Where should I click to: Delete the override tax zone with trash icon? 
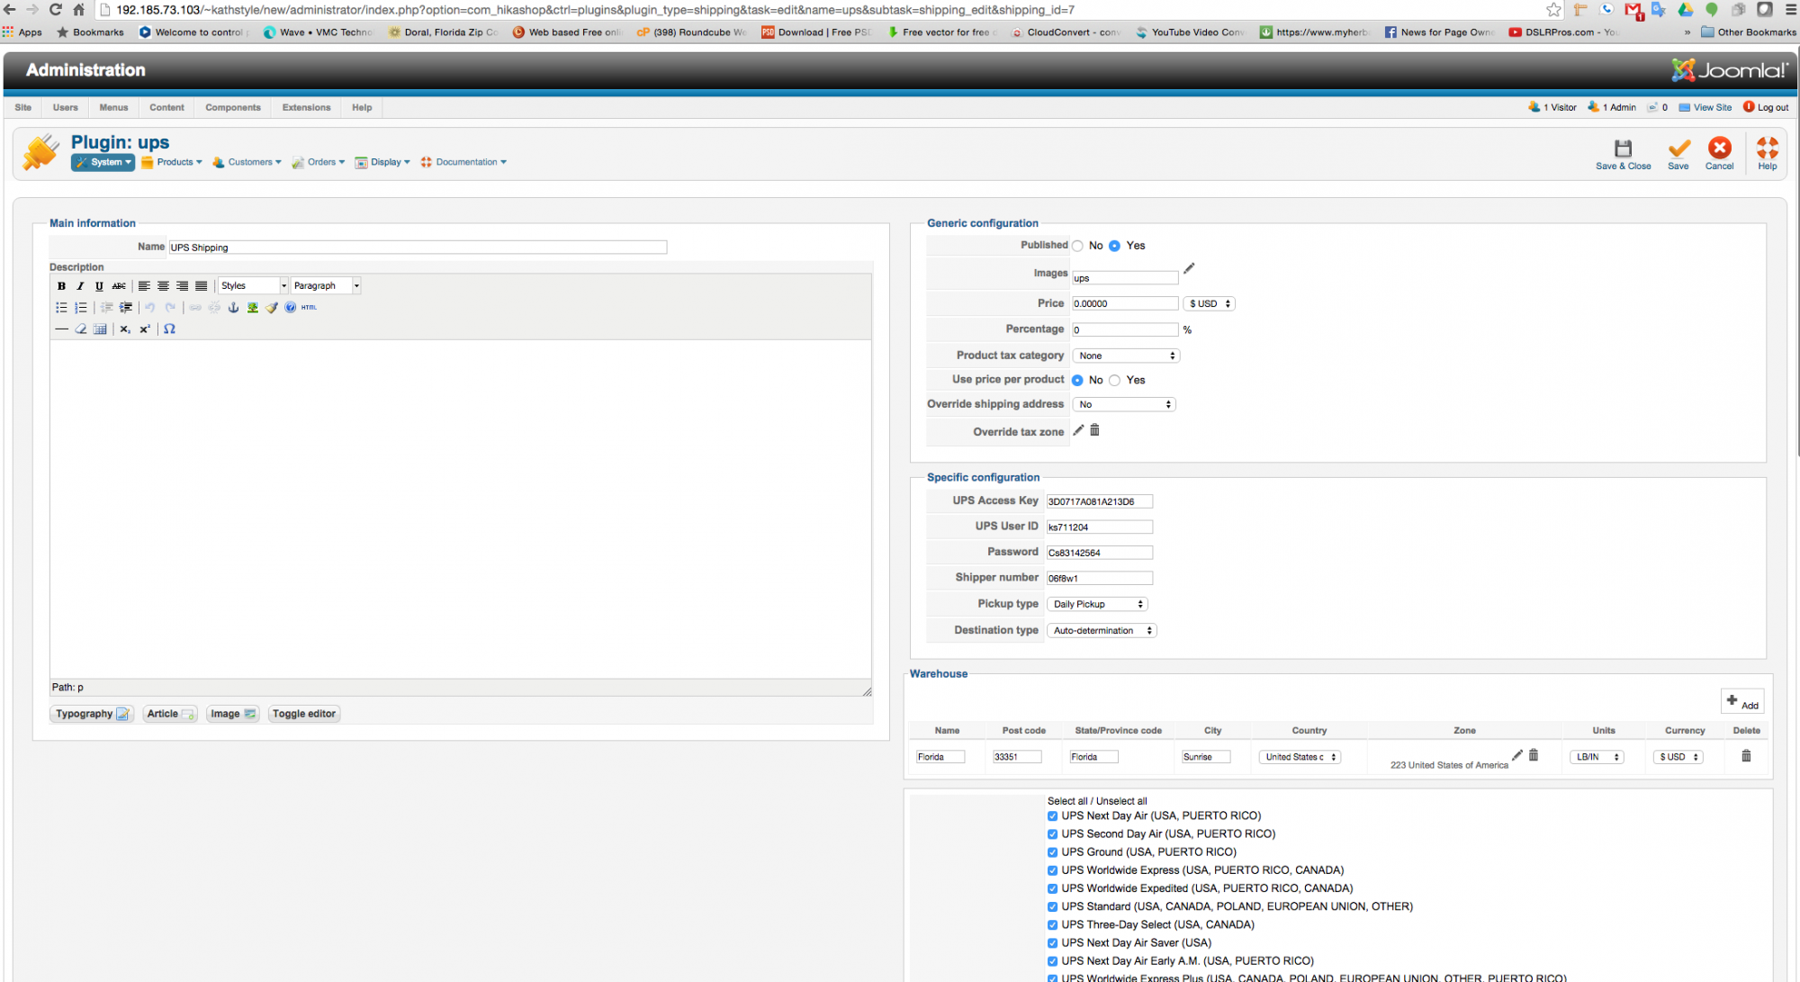coord(1094,430)
